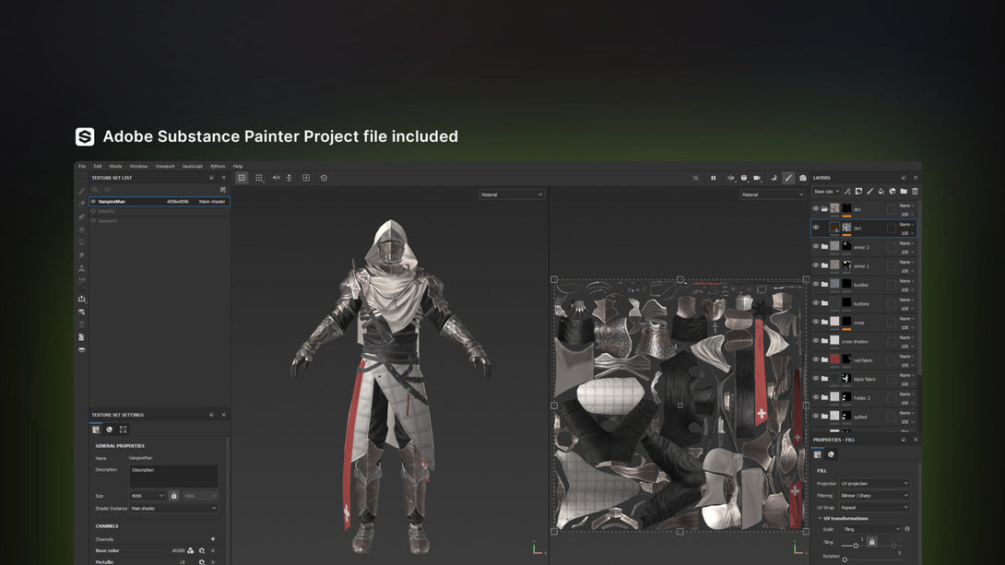Adjust the Rotation slider handle
1005x565 pixels.
845,559
